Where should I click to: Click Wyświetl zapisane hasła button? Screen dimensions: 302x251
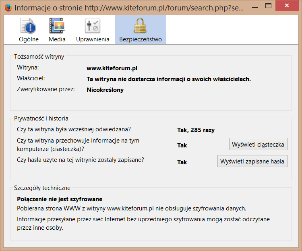click(252, 161)
